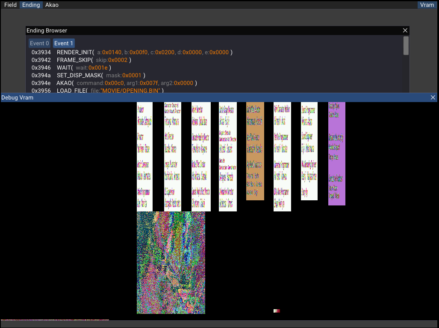Screen dimensions: 439x328
Task: Select the FRAME_SKIP instruction at 0x3942
Action: (x=74, y=60)
